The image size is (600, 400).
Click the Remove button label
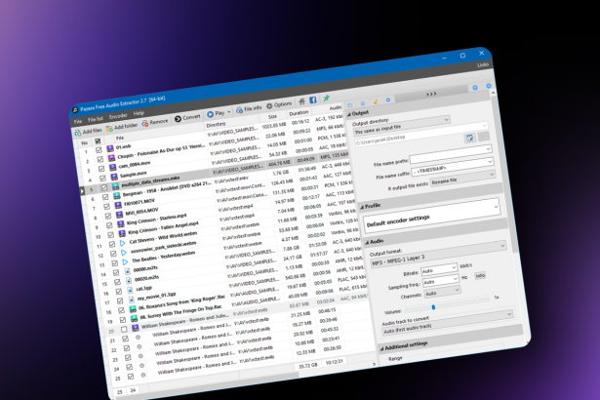[x=159, y=122]
